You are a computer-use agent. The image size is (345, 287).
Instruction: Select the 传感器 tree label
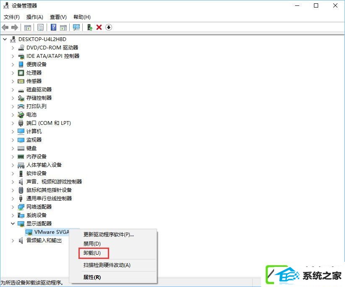[x=34, y=81]
